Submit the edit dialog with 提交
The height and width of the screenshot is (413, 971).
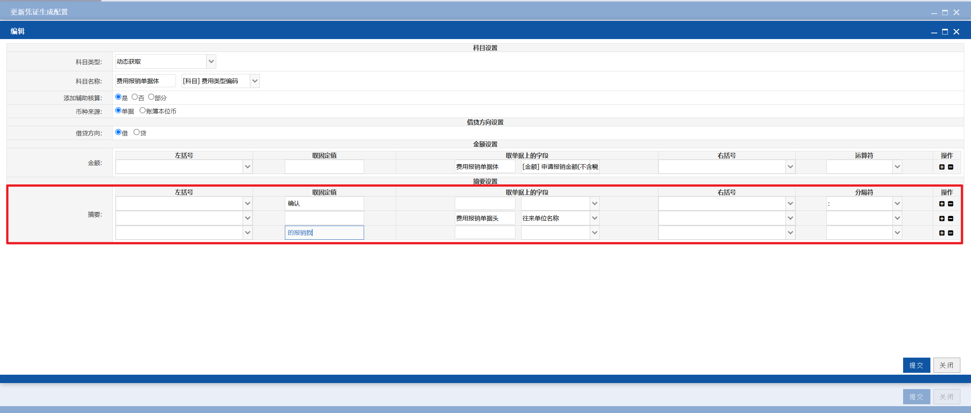[x=916, y=365]
